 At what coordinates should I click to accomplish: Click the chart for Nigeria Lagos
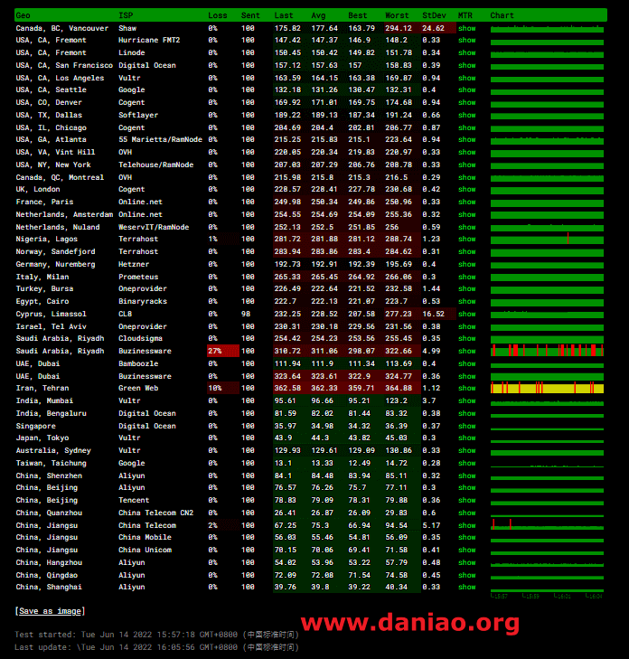click(x=547, y=239)
